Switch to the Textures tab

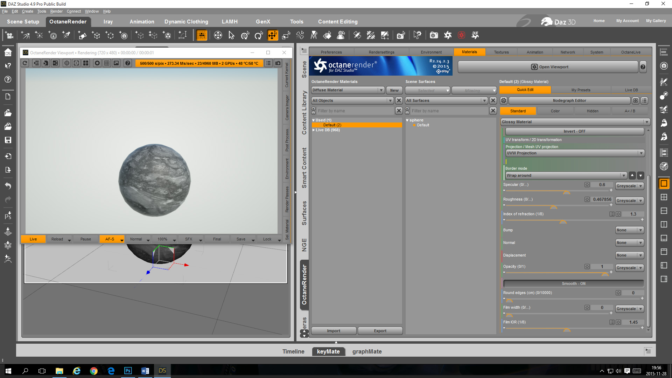(501, 52)
